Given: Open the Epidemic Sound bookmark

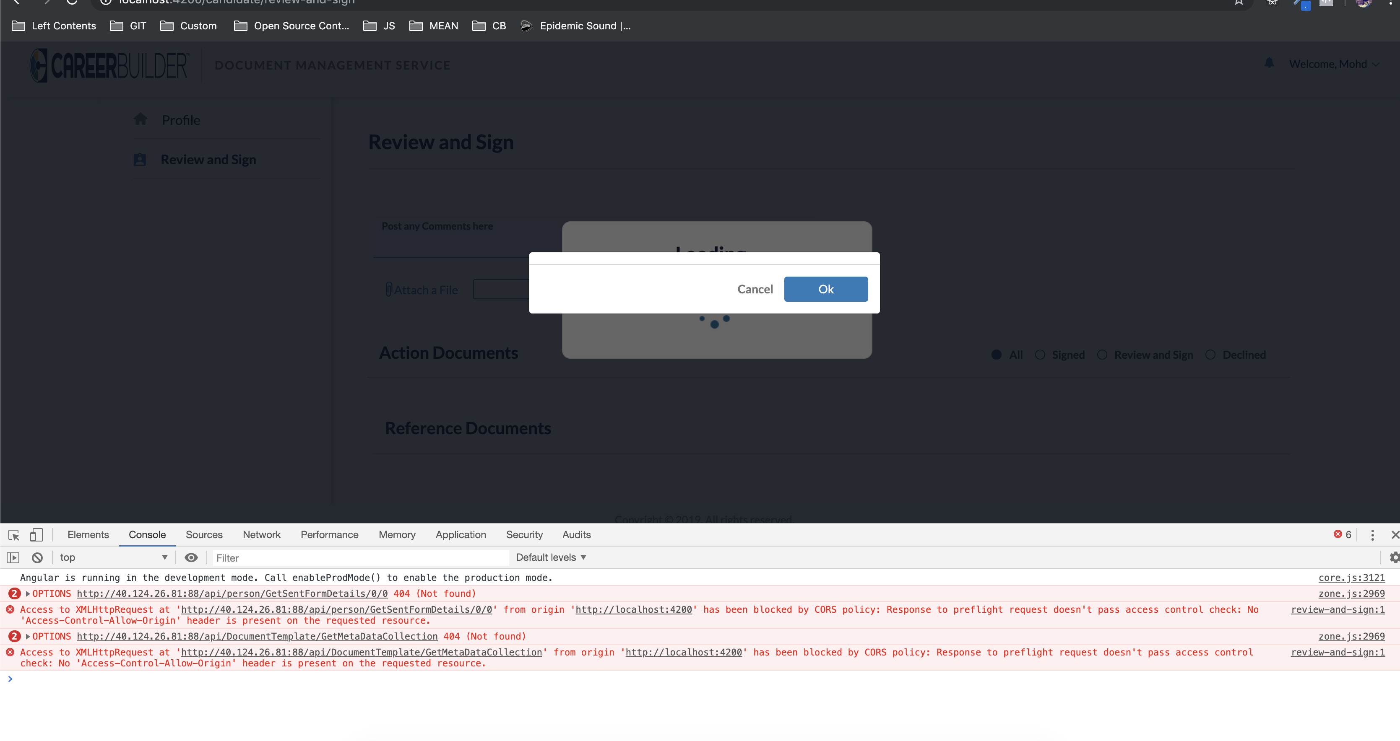Looking at the screenshot, I should pyautogui.click(x=575, y=26).
